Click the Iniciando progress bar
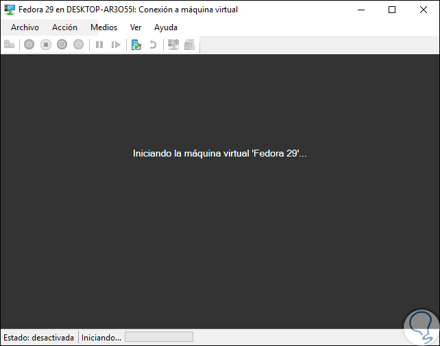This screenshot has height=346, width=440. click(x=159, y=336)
